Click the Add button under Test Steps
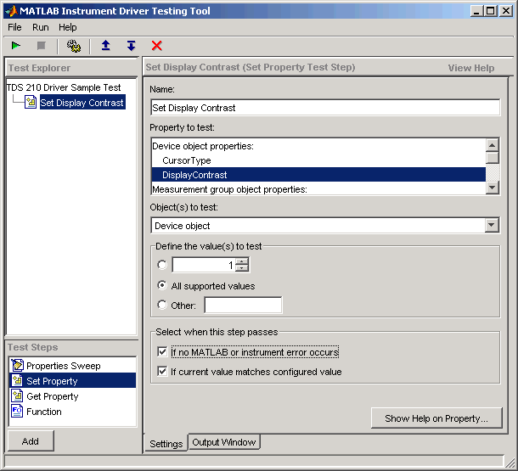This screenshot has height=471, width=518. [x=31, y=441]
